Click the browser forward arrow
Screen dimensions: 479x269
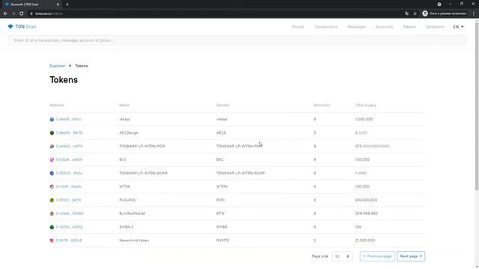pos(13,13)
